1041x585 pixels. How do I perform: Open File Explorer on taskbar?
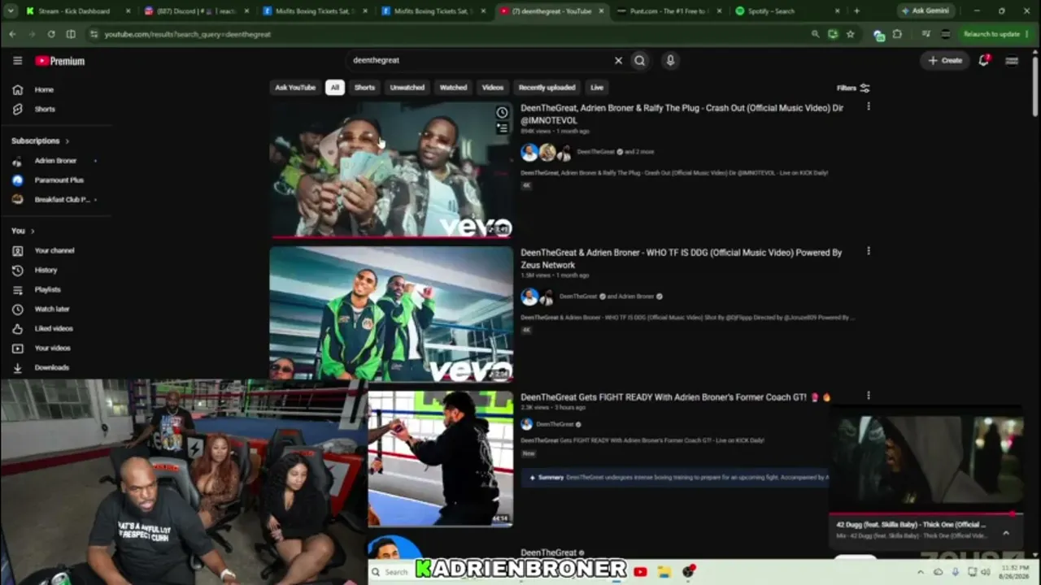click(664, 572)
